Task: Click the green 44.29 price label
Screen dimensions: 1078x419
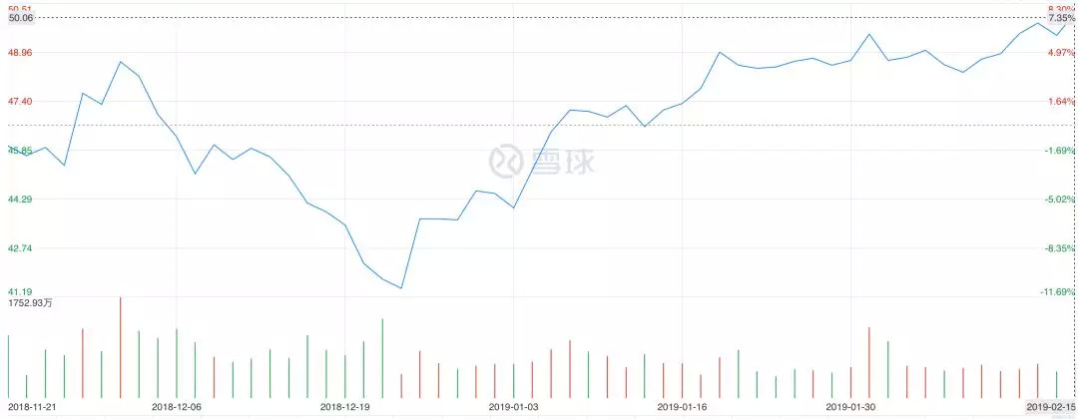Action: tap(20, 199)
